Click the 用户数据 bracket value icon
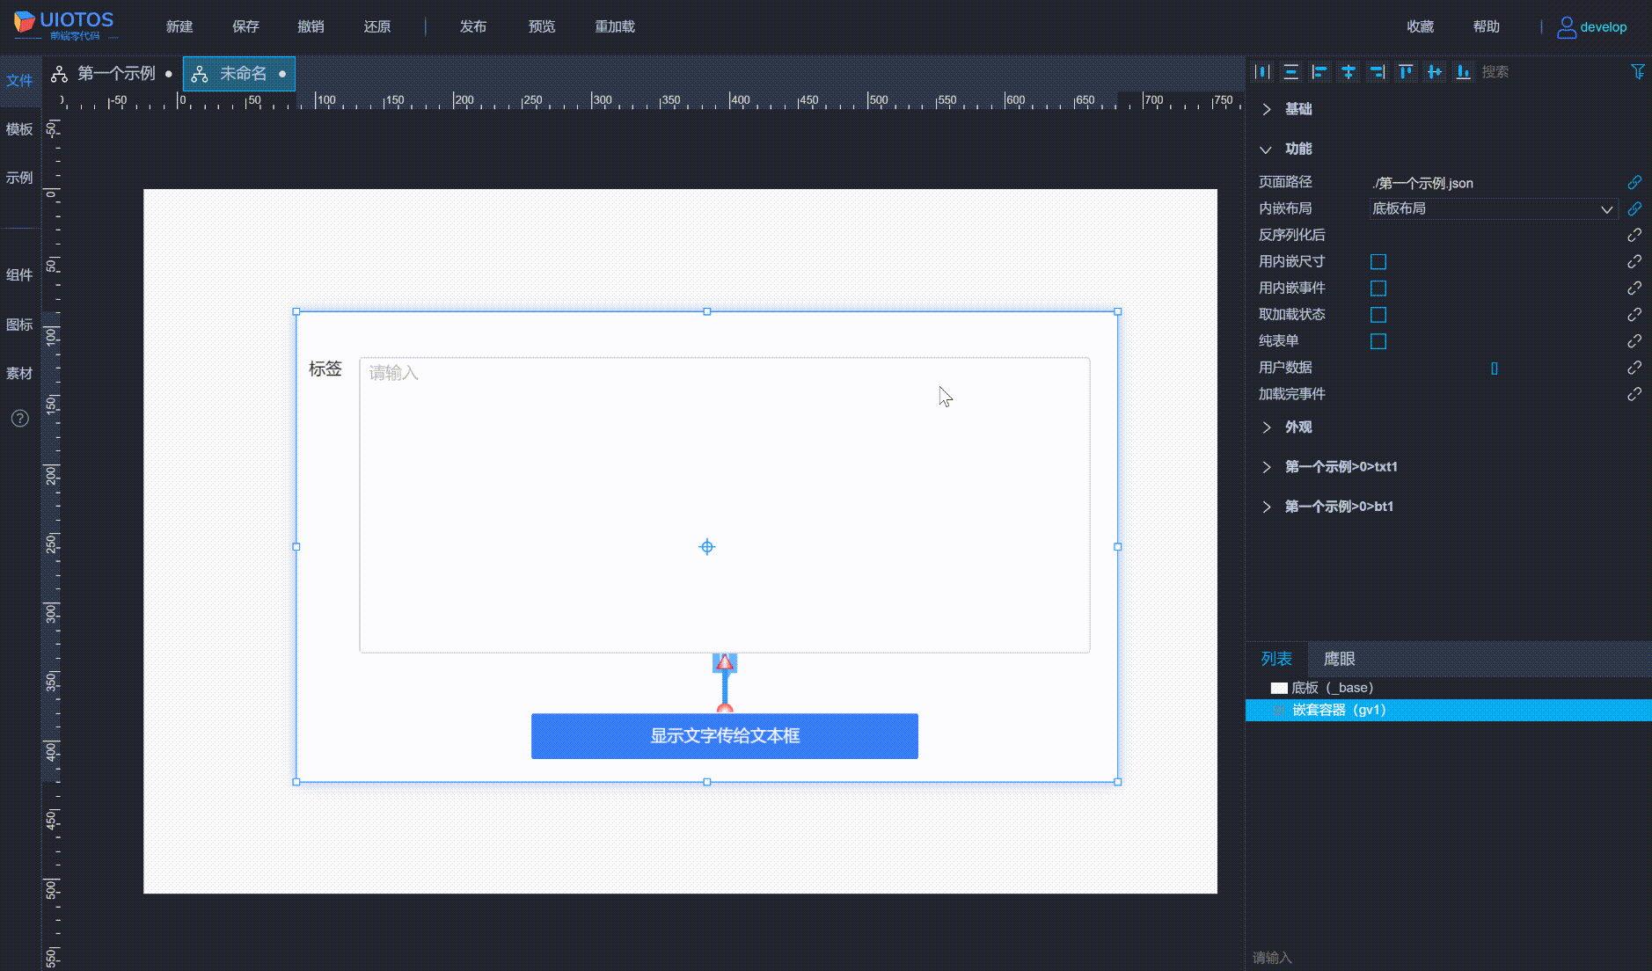This screenshot has width=1652, height=971. coord(1495,369)
